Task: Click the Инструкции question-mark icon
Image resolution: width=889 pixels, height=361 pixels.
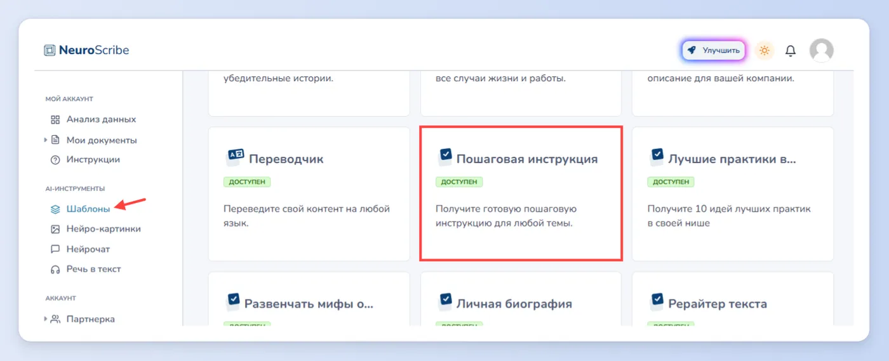Action: [x=55, y=160]
